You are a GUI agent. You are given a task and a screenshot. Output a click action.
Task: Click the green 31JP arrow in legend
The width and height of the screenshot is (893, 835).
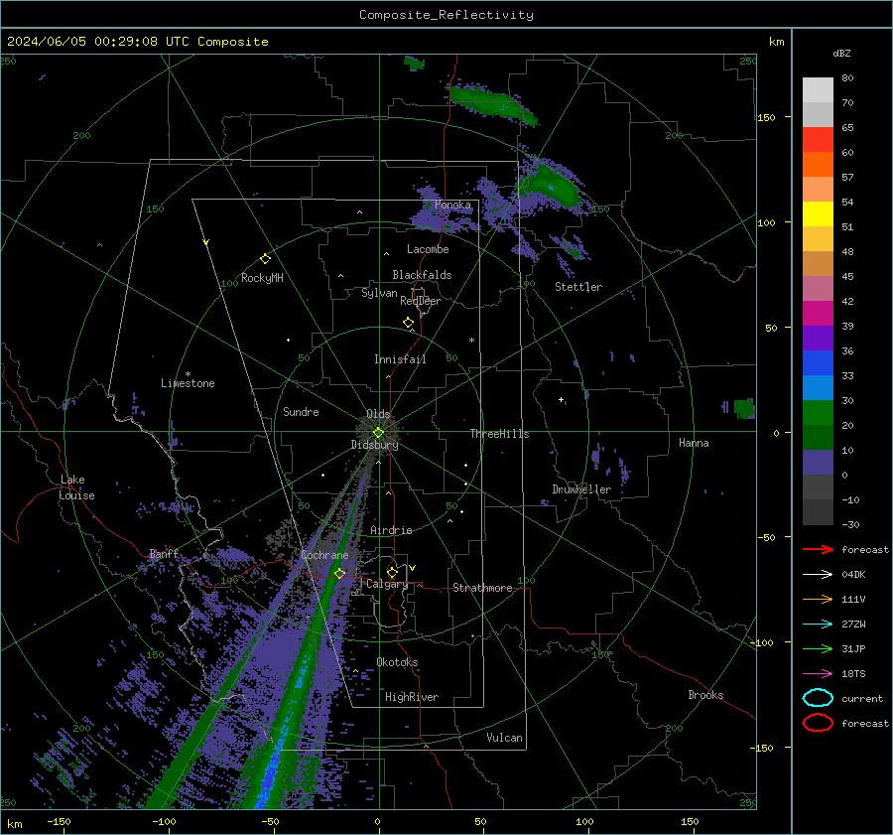click(x=818, y=648)
